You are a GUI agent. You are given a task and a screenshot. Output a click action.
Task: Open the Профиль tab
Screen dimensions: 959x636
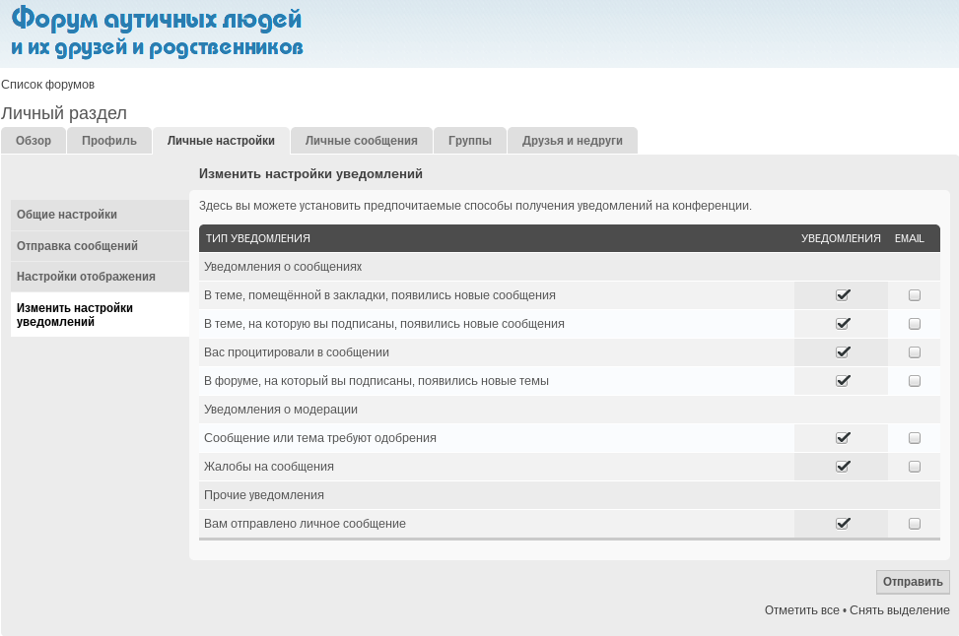(x=109, y=141)
